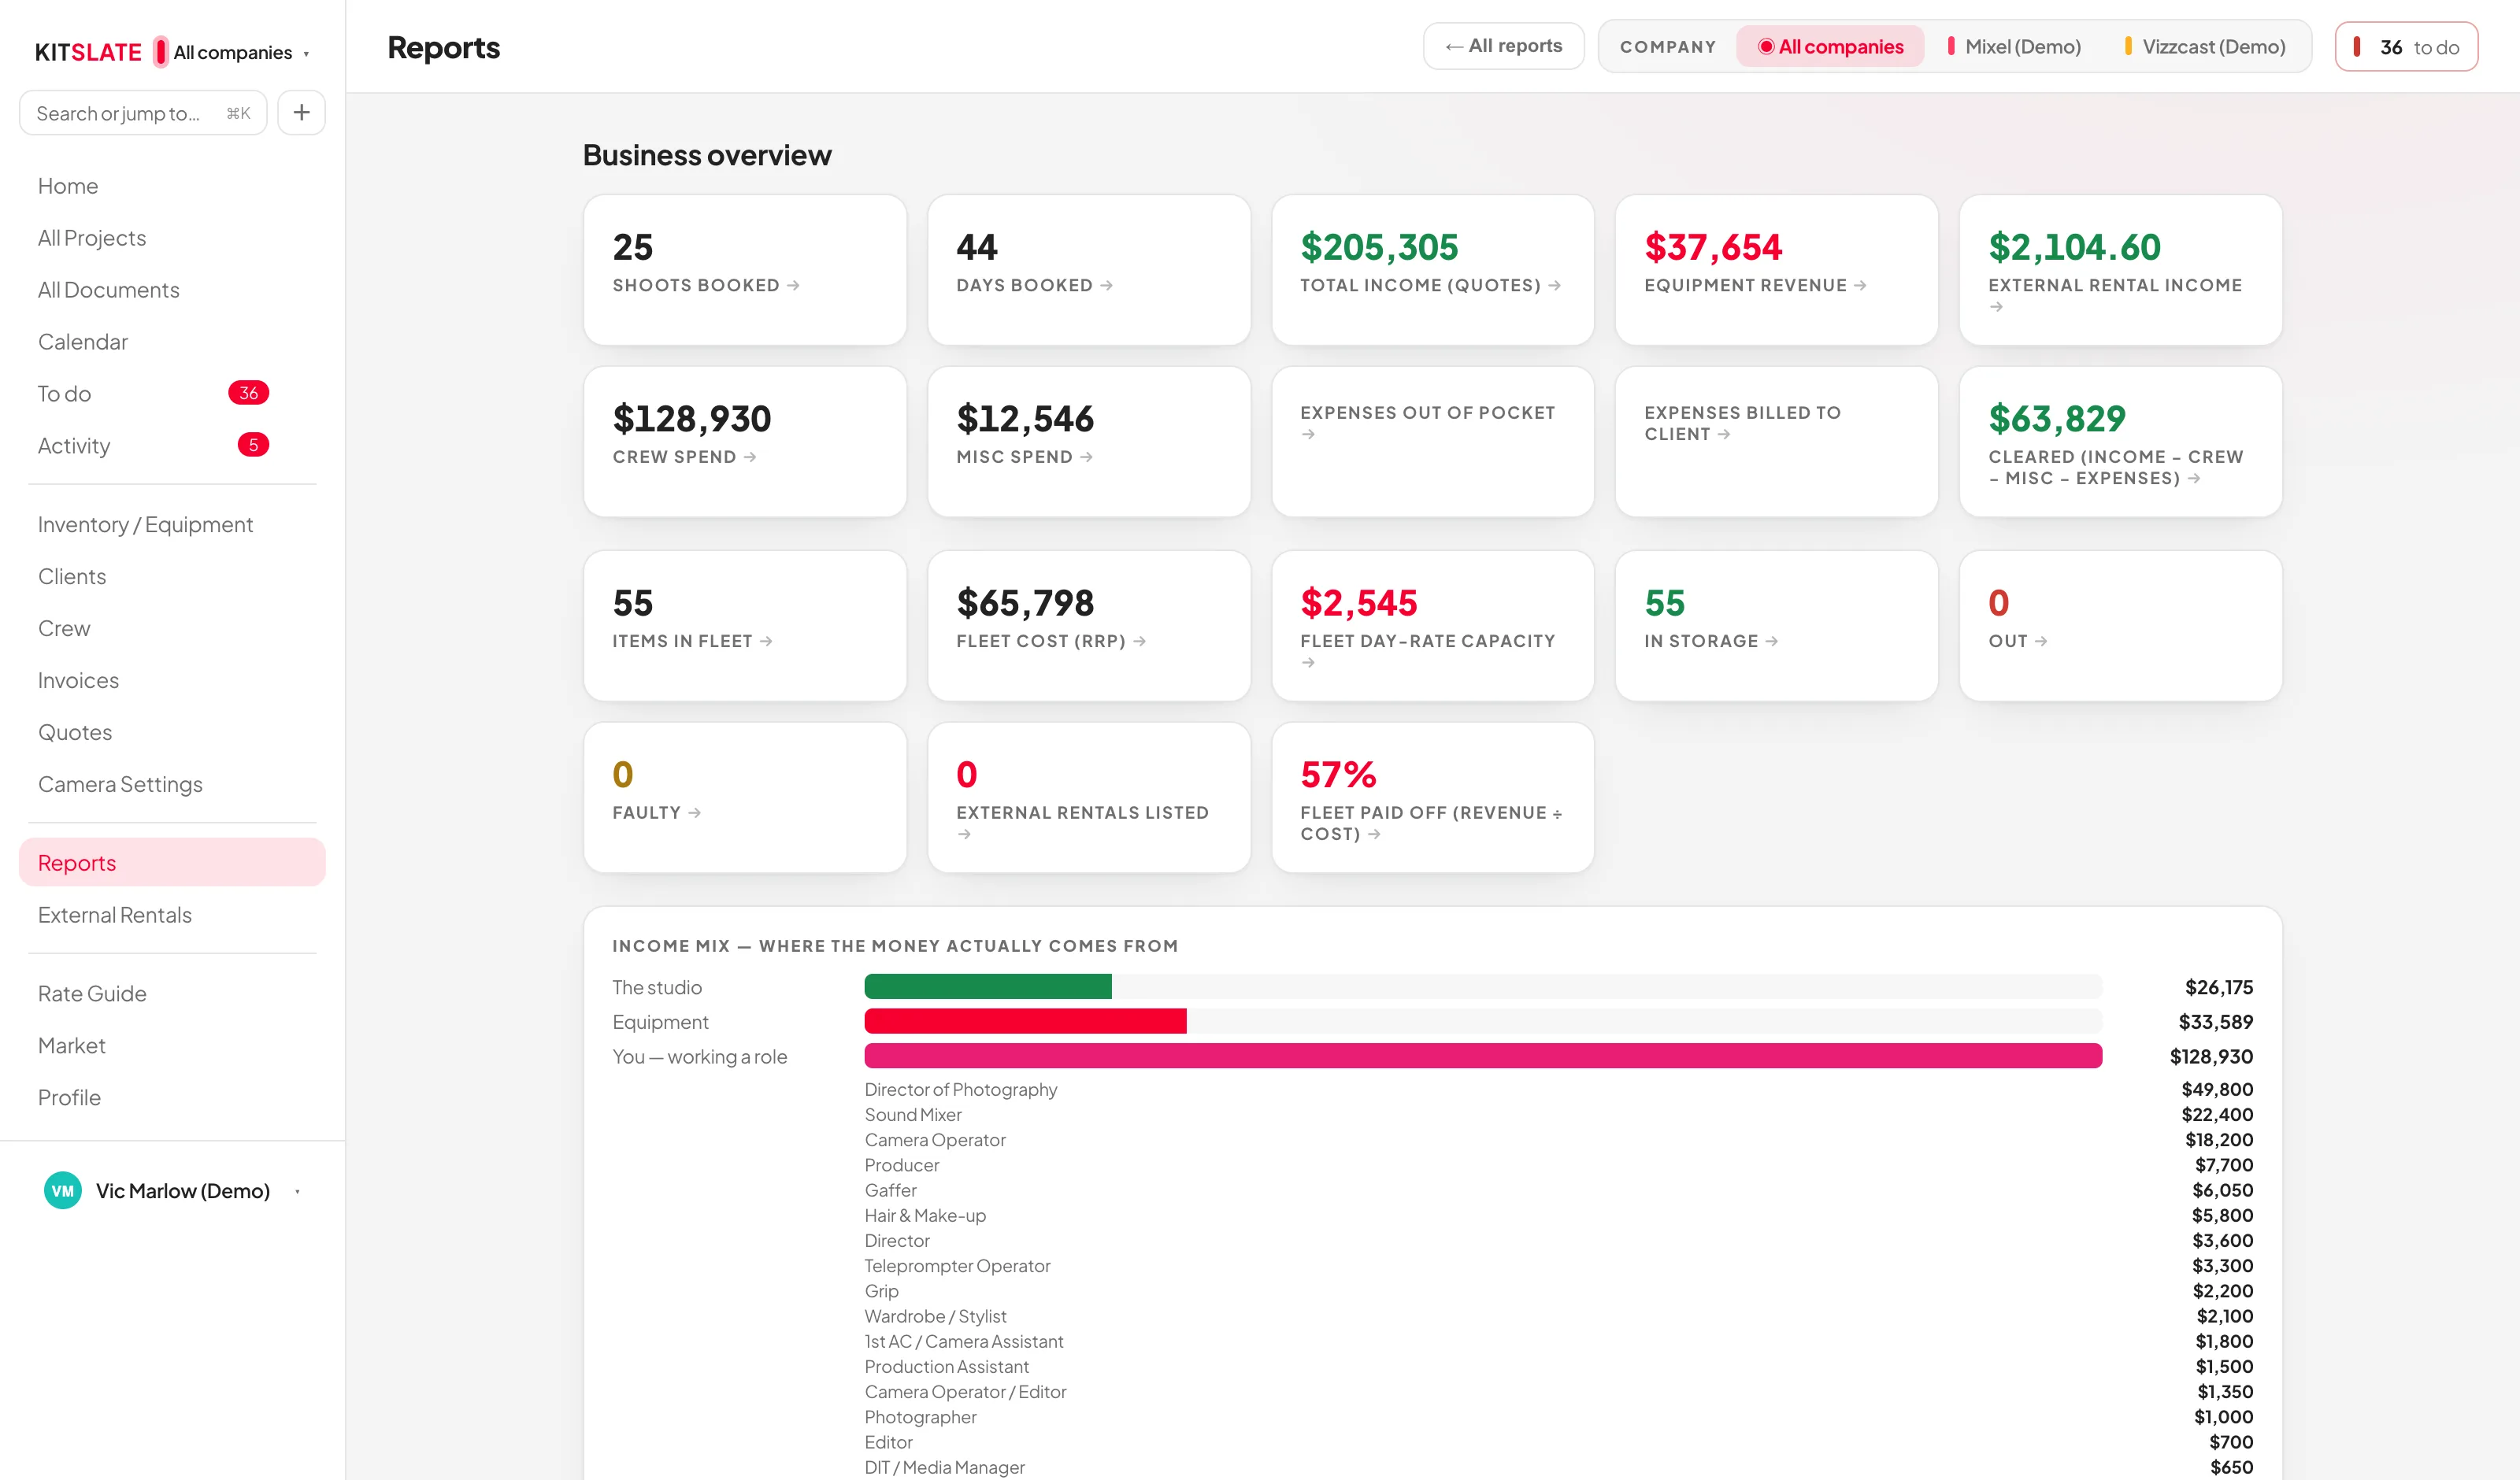Filter reports by Vizzcast (Demo)
This screenshot has width=2520, height=1480.
pyautogui.click(x=2204, y=47)
